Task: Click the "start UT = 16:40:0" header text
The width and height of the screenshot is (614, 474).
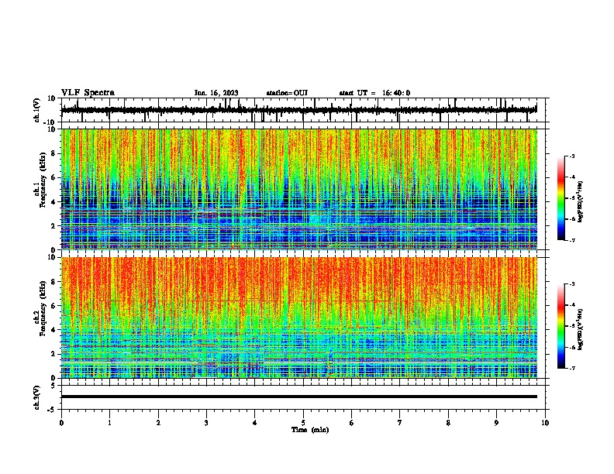Action: 374,93
